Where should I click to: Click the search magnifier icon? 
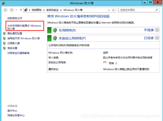157,10
